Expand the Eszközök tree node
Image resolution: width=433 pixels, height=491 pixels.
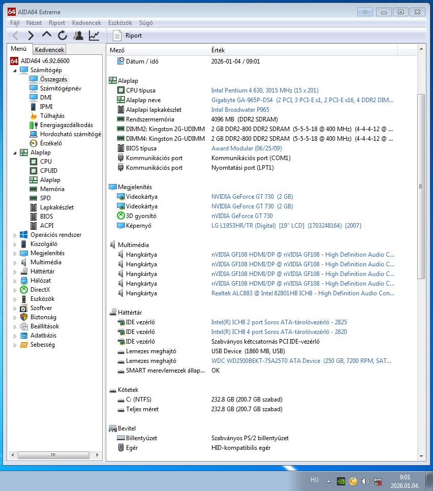pyautogui.click(x=15, y=299)
